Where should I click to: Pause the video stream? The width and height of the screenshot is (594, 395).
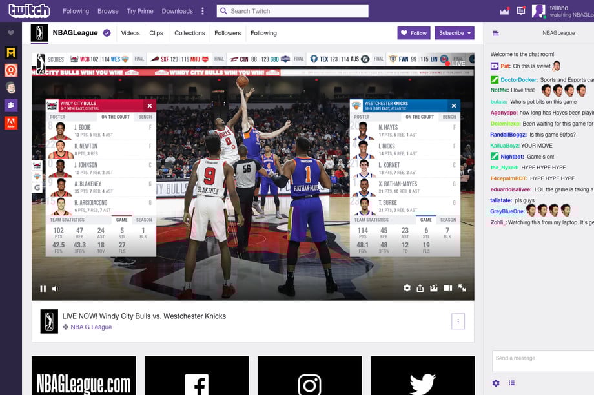[43, 289]
